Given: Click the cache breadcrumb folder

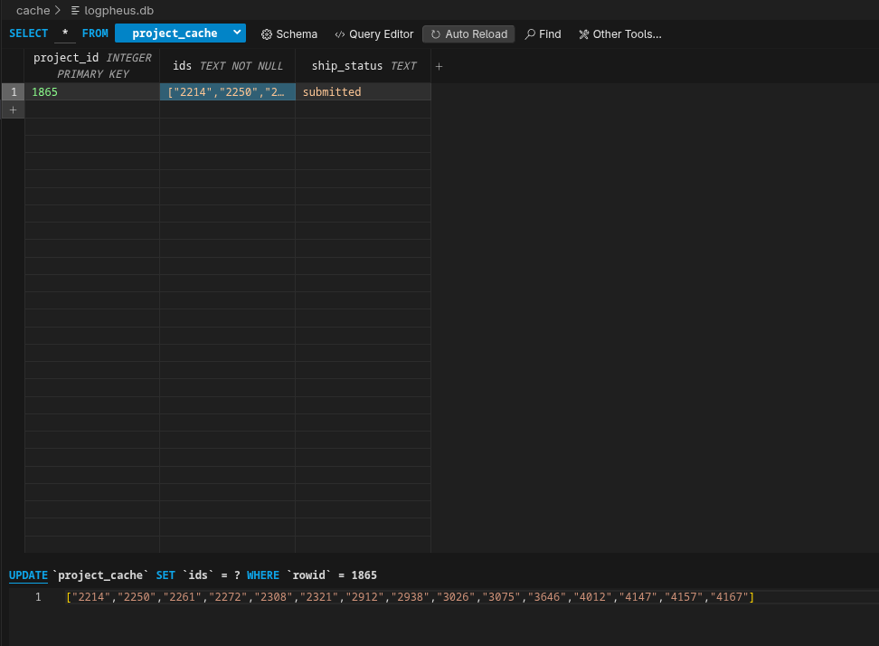Looking at the screenshot, I should pos(33,10).
